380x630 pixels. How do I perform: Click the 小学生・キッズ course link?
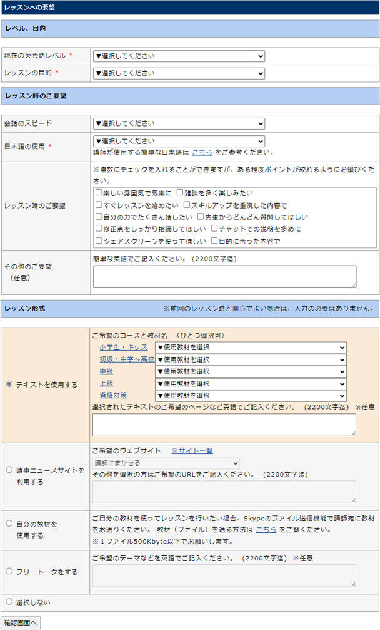pos(123,348)
